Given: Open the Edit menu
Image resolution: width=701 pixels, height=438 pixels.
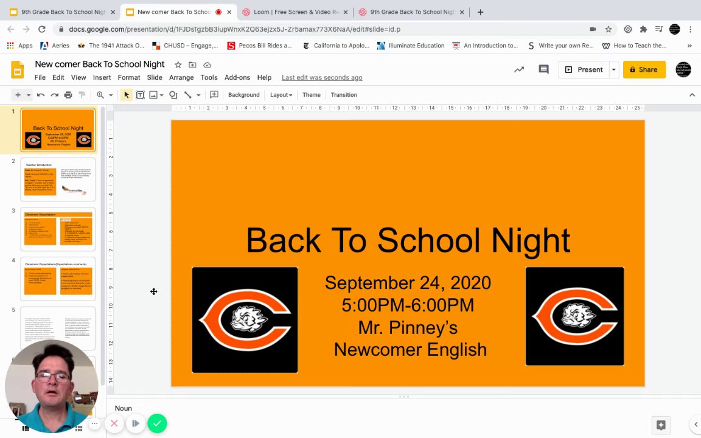Looking at the screenshot, I should pyautogui.click(x=58, y=77).
